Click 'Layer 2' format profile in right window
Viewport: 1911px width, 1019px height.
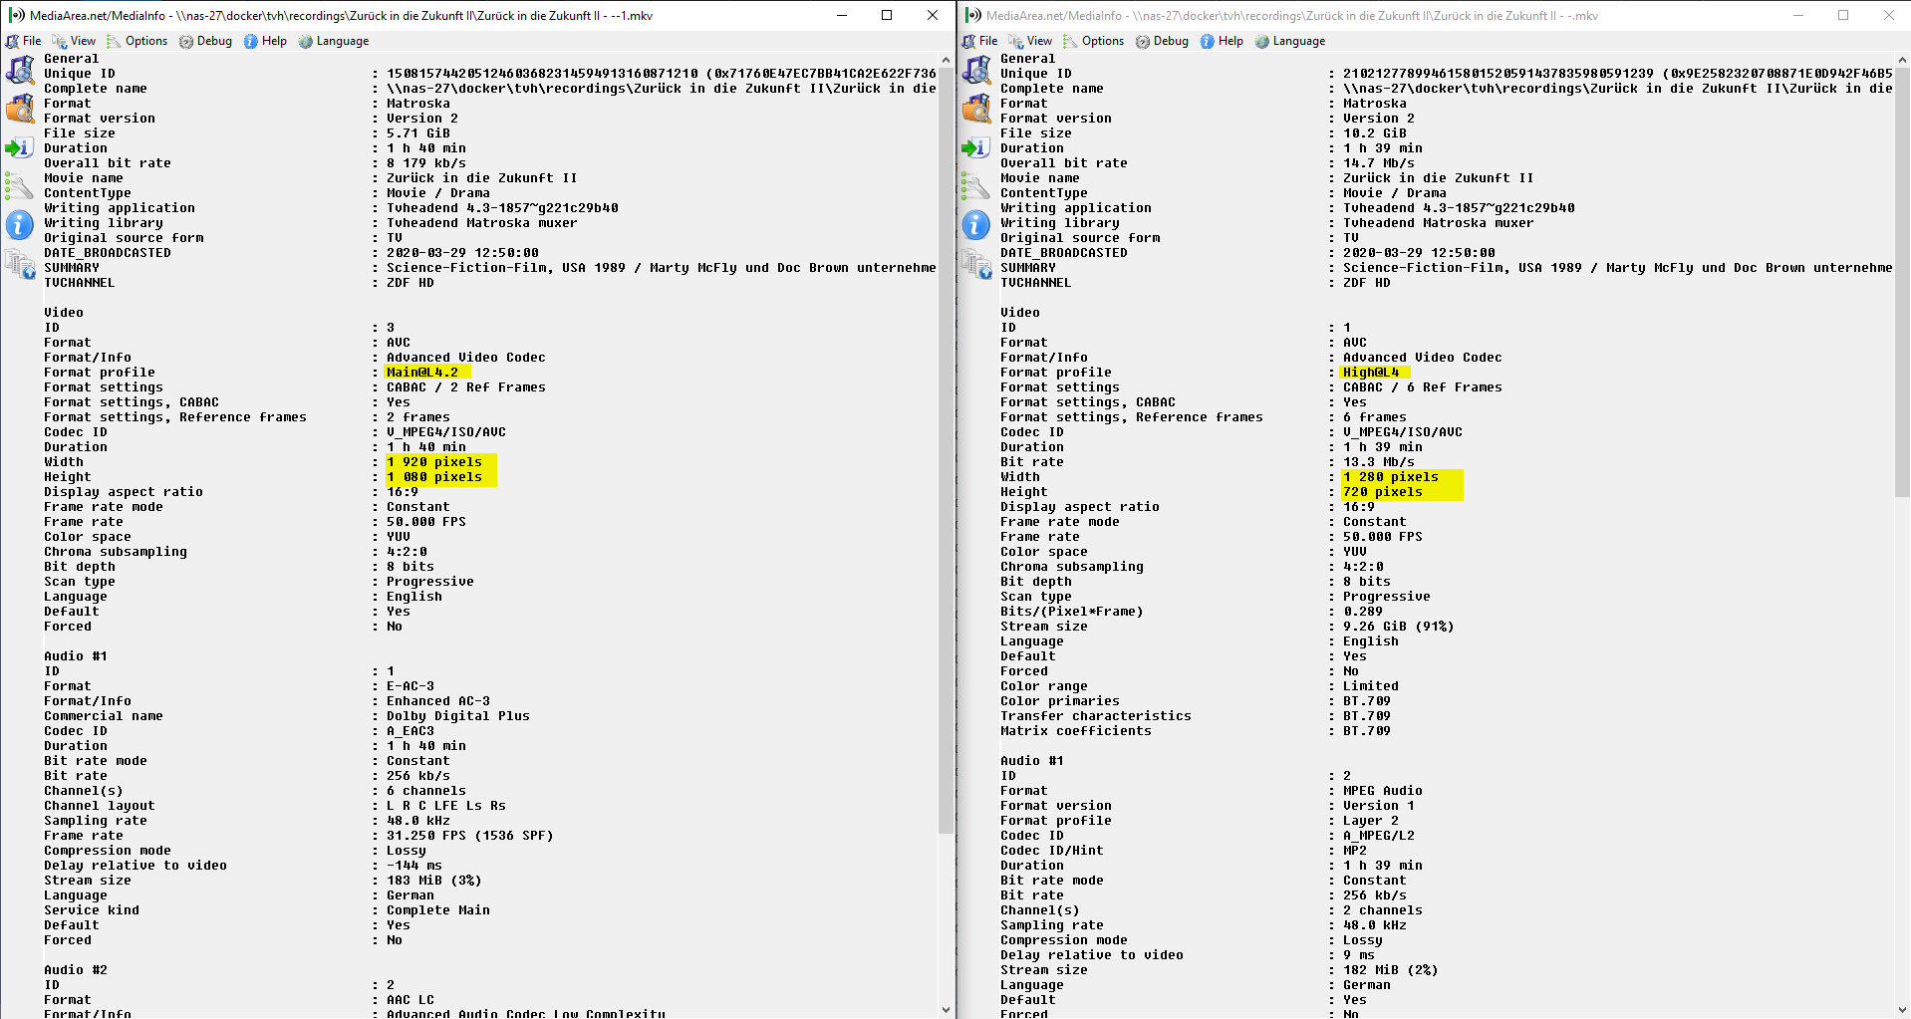1371,821
